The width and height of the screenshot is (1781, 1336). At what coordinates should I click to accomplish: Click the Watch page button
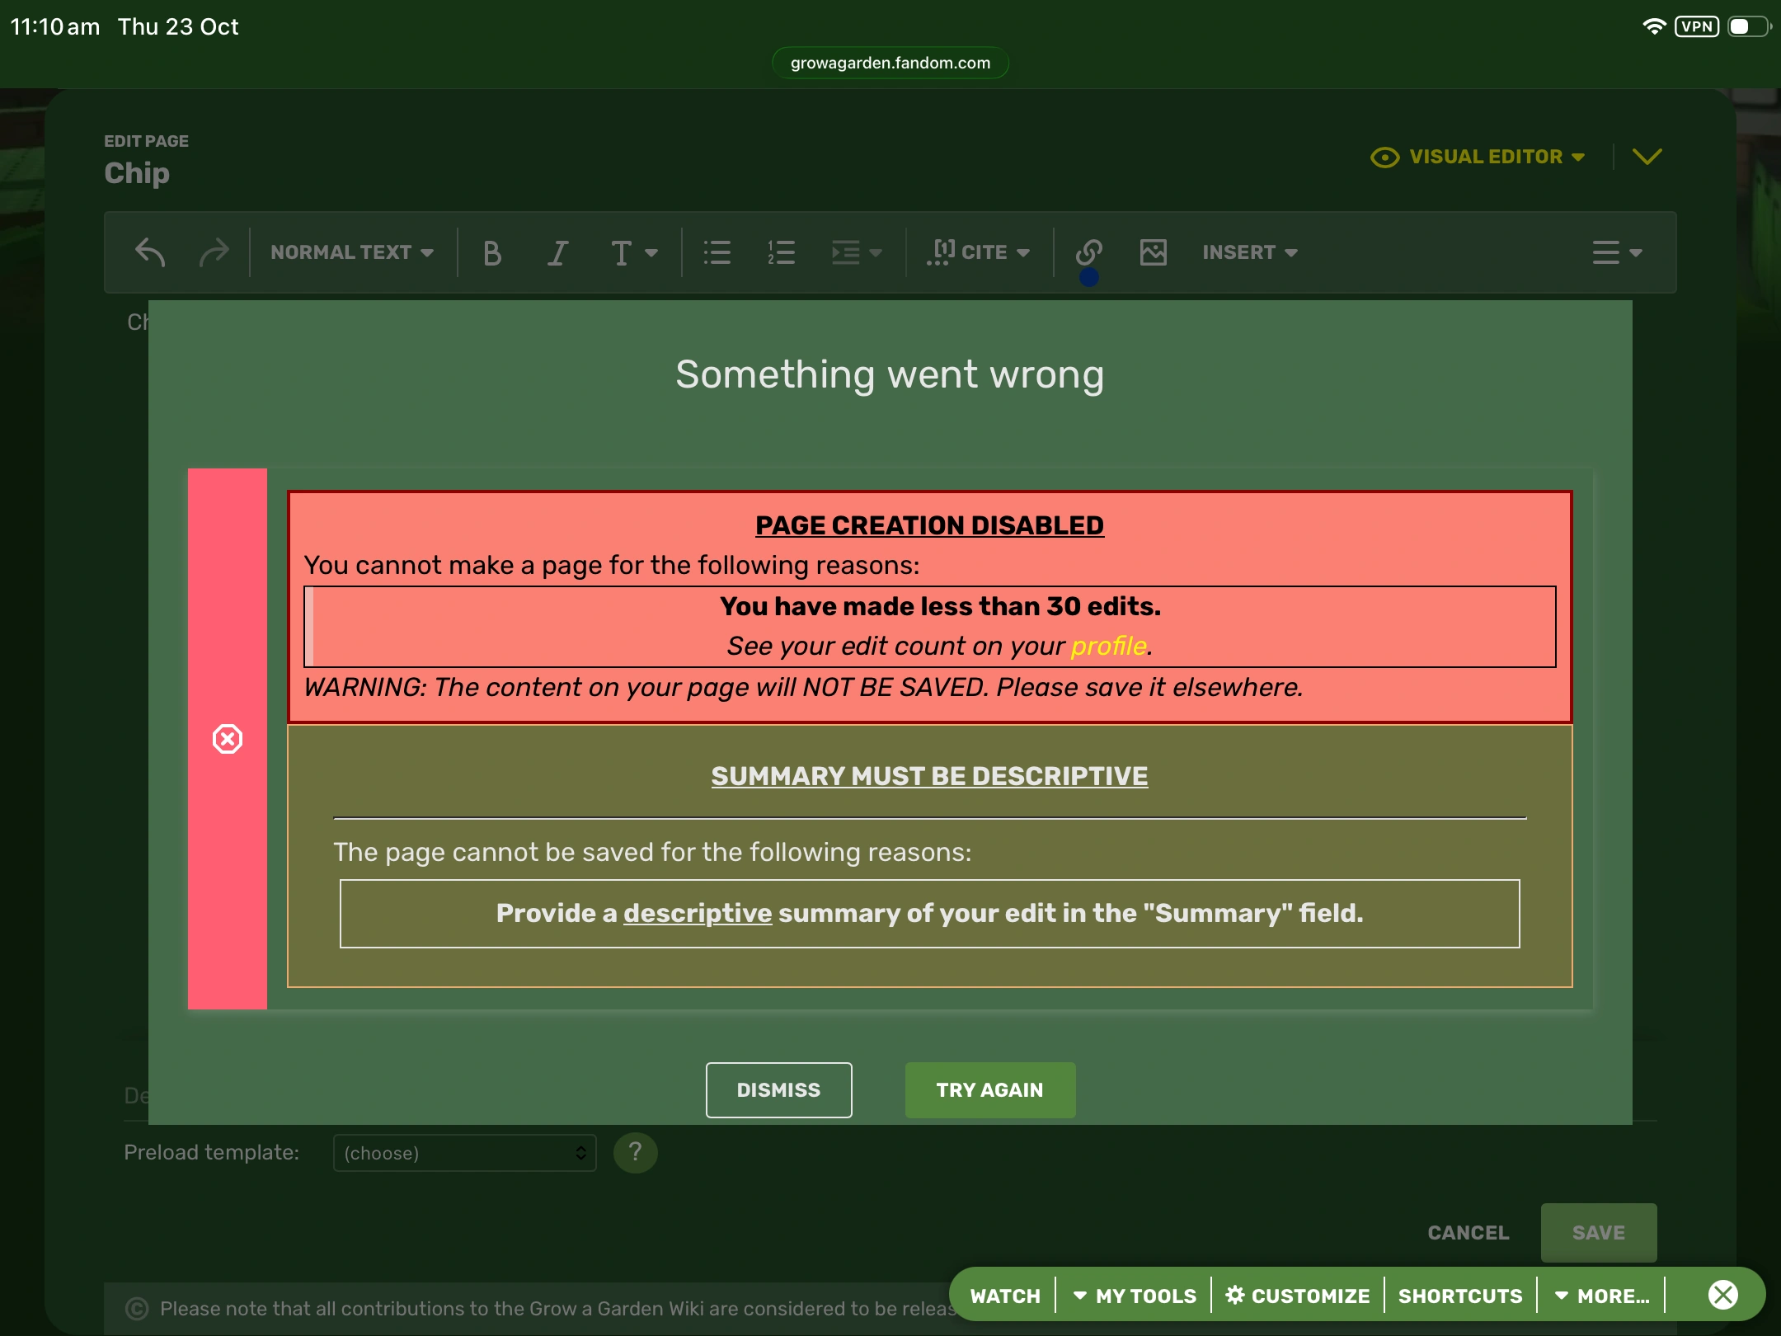pos(1004,1296)
